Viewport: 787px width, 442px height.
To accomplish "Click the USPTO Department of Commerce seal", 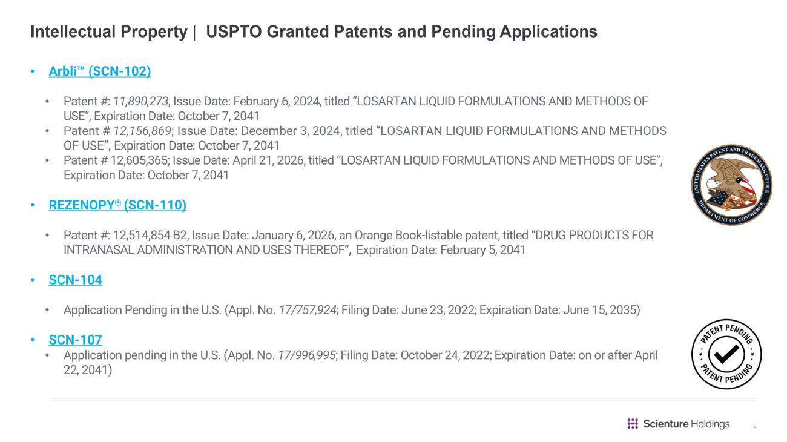I will 732,185.
